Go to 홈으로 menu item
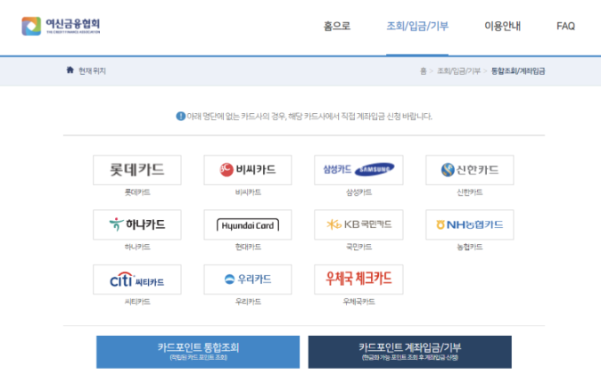This screenshot has width=601, height=382. [337, 26]
